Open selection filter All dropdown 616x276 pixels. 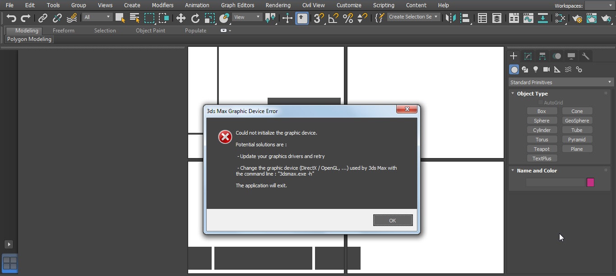(x=97, y=17)
